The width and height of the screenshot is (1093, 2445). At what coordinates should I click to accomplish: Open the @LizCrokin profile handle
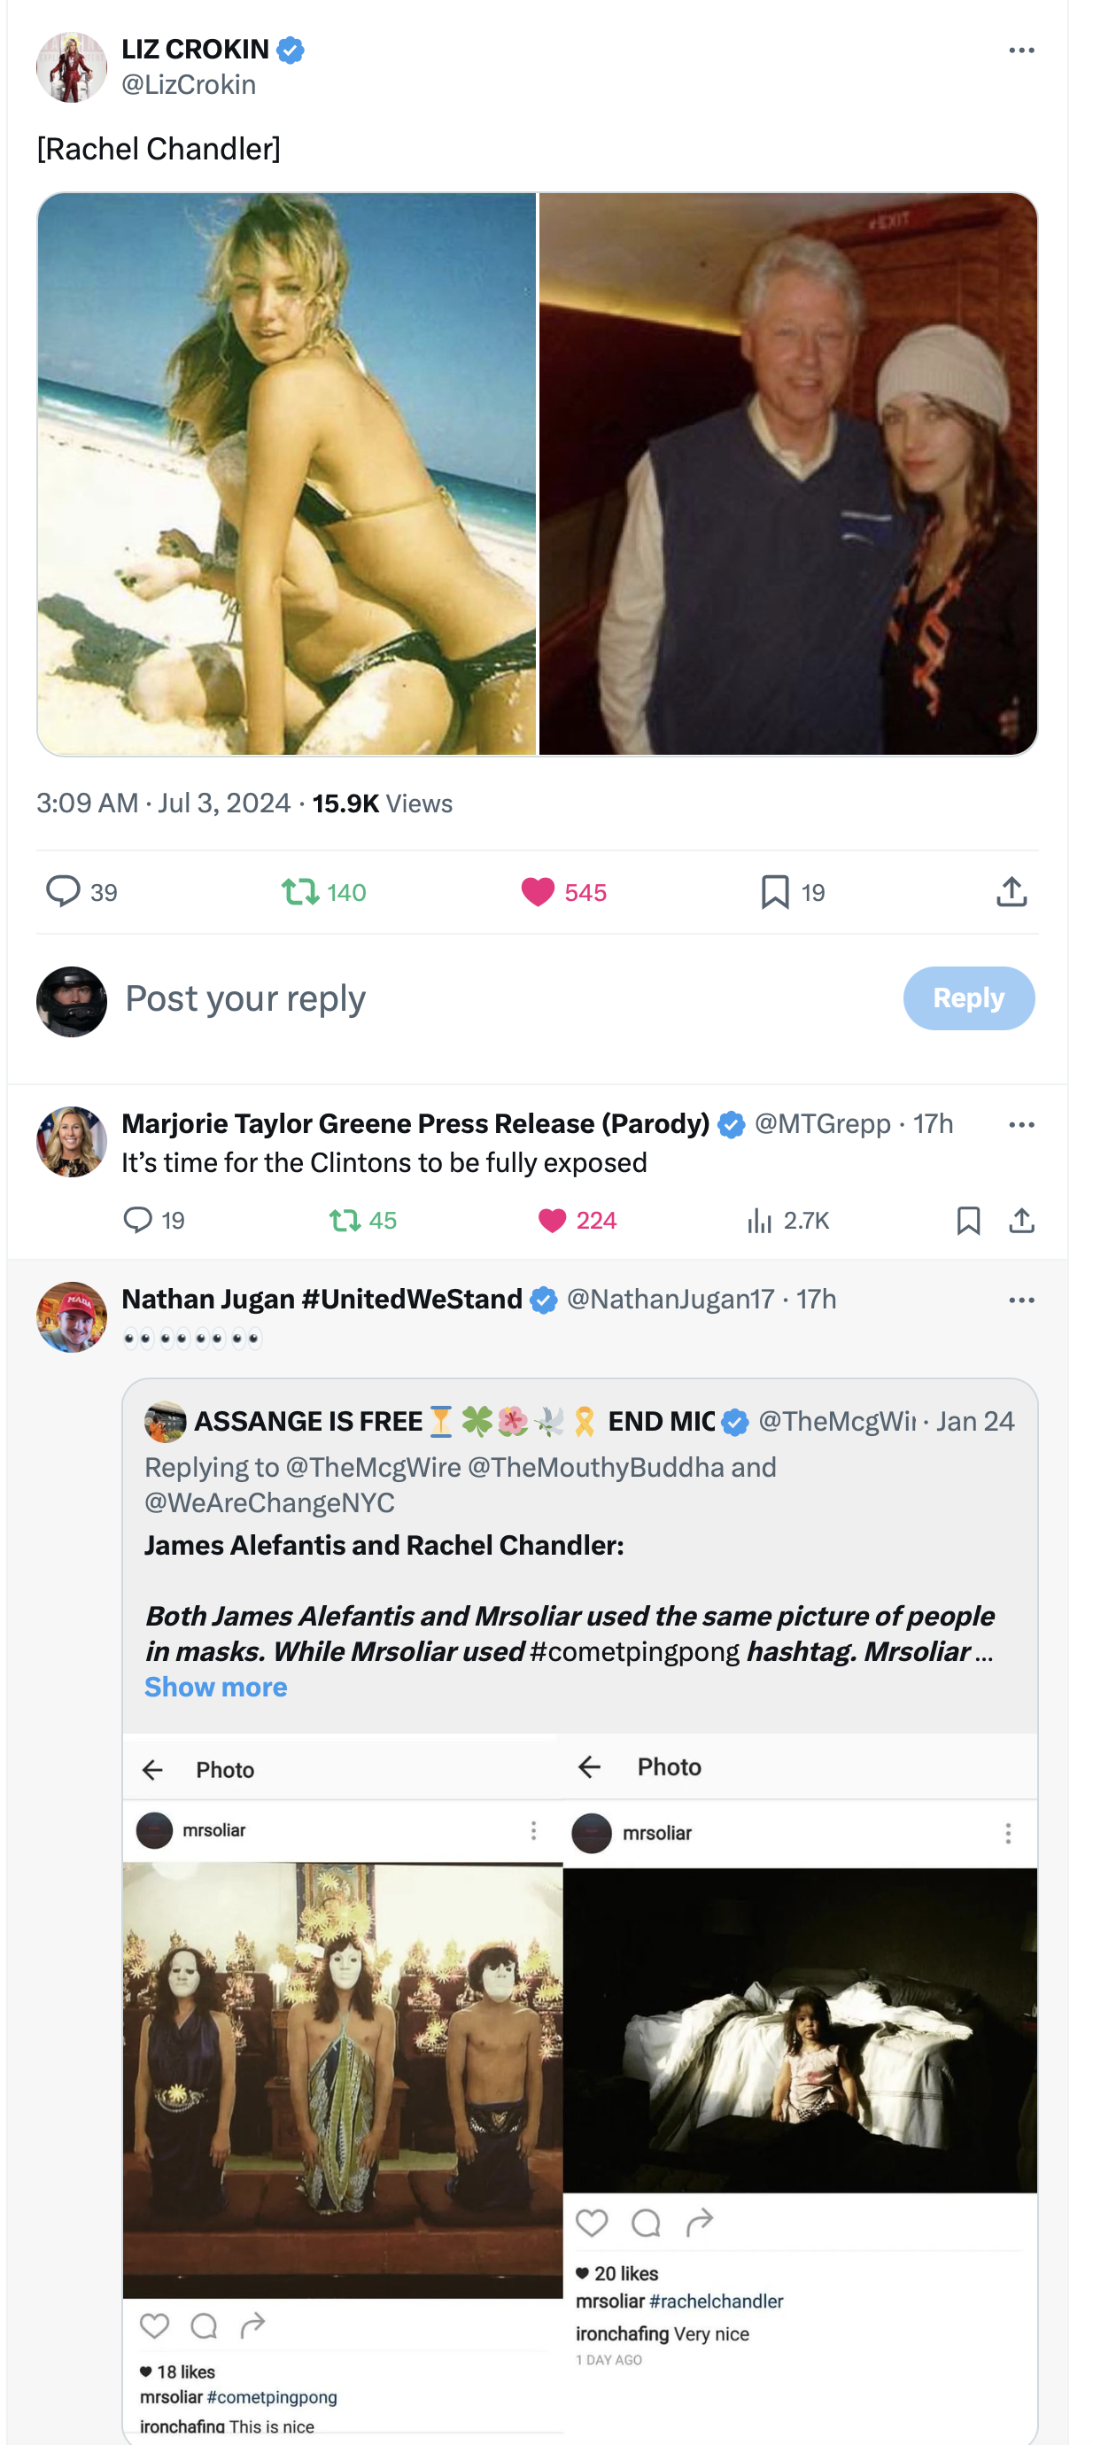pyautogui.click(x=189, y=85)
